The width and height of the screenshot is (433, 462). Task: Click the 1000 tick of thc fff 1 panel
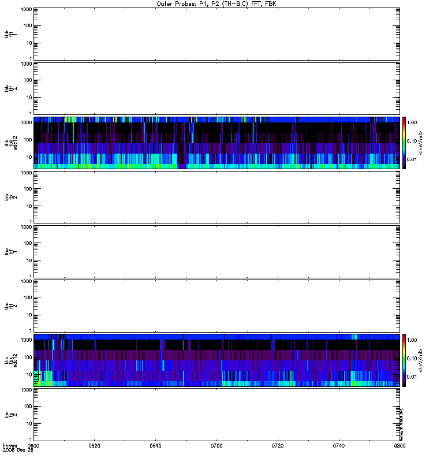[x=26, y=227]
